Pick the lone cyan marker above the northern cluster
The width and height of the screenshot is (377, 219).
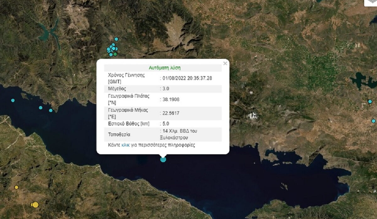116,39
